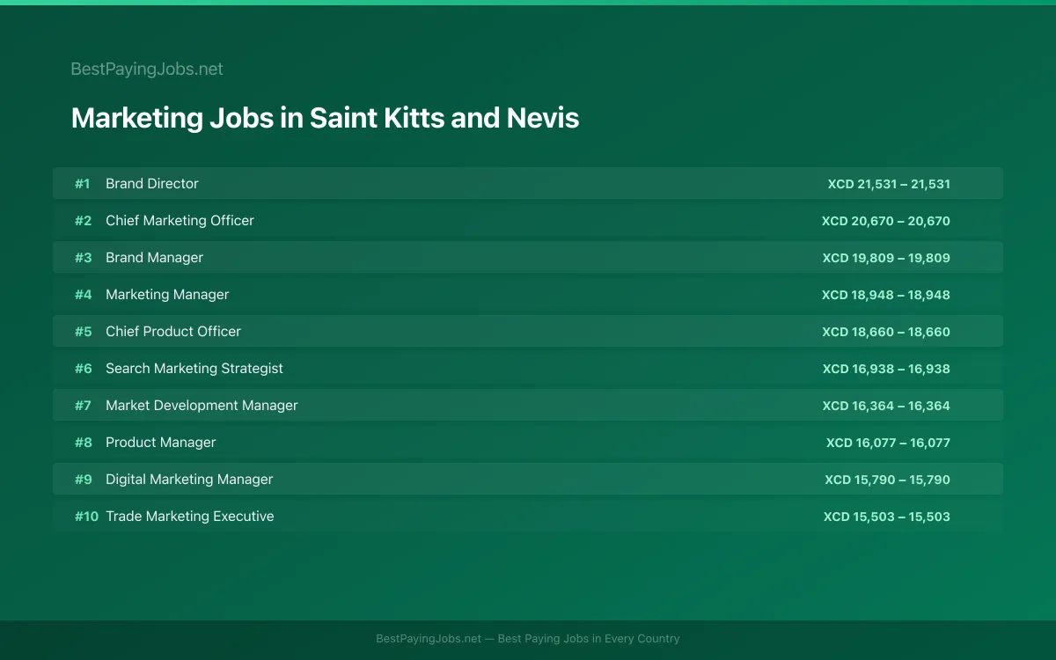Click the #2 rank number
The width and height of the screenshot is (1056, 660).
click(x=83, y=221)
